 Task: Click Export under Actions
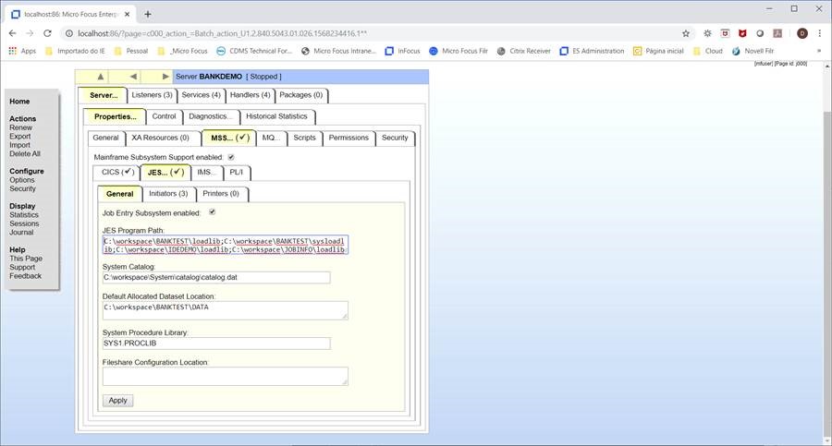[20, 137]
